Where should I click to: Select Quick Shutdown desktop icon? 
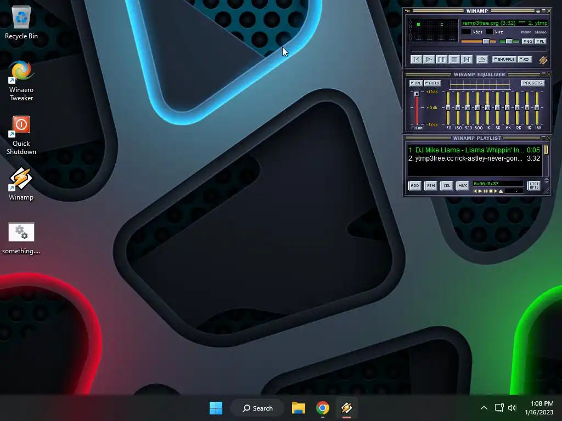[x=21, y=135]
